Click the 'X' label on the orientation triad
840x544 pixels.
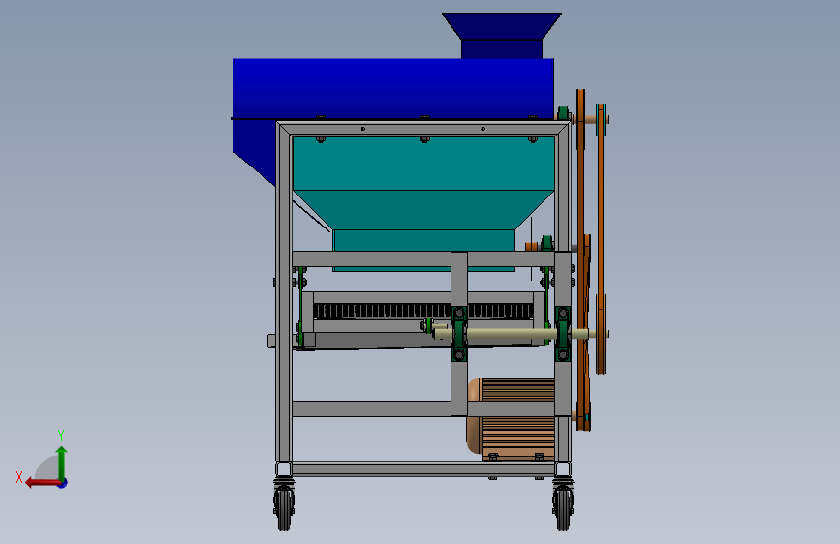(x=19, y=477)
